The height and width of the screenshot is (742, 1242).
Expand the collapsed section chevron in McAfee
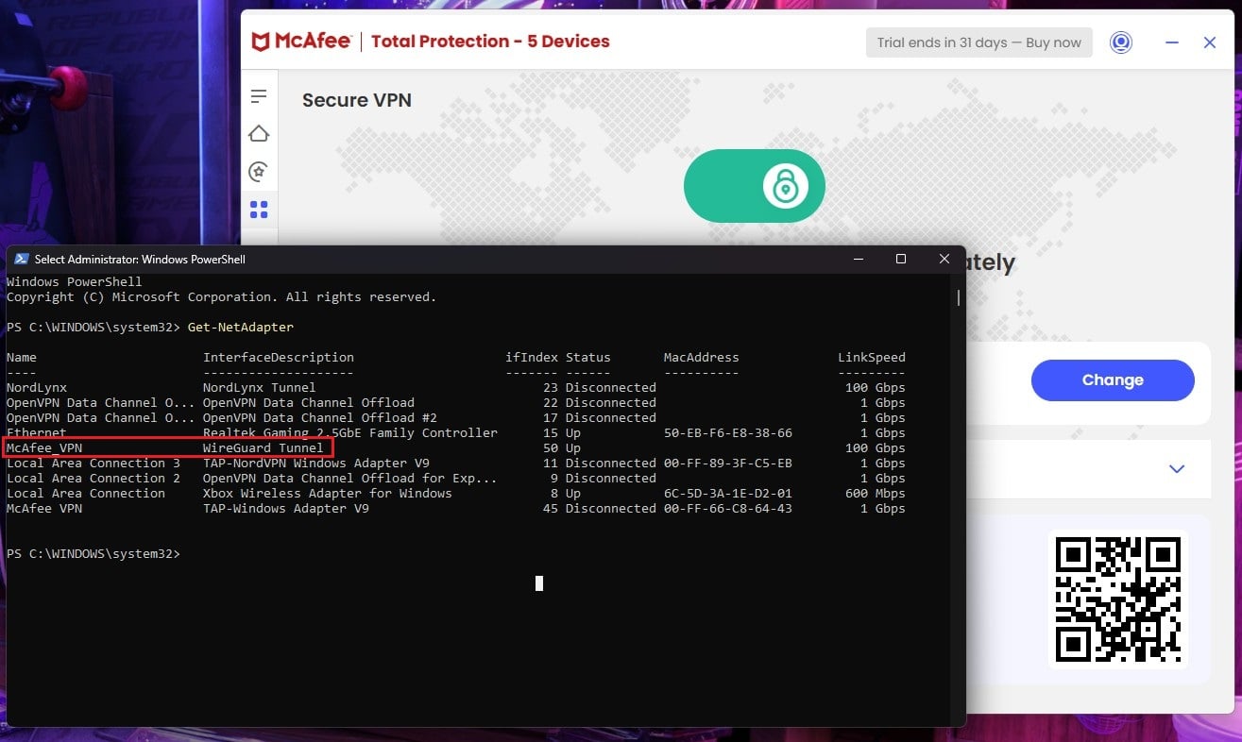point(1177,469)
